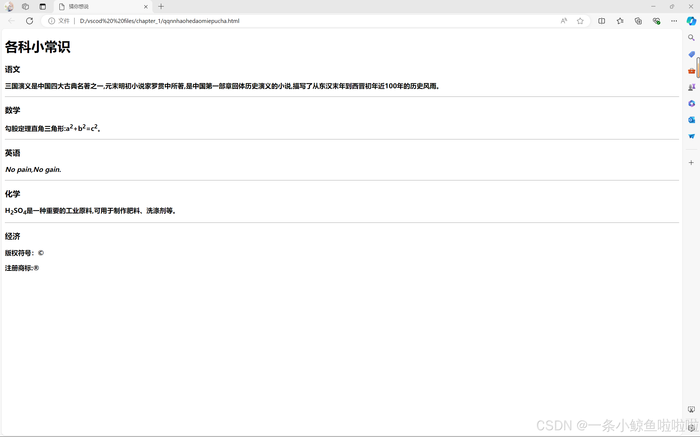Expand Settings and more menu

[x=674, y=21]
